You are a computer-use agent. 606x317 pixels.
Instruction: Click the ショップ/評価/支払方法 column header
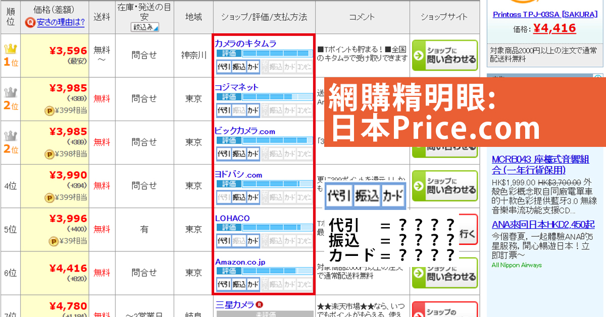click(264, 17)
